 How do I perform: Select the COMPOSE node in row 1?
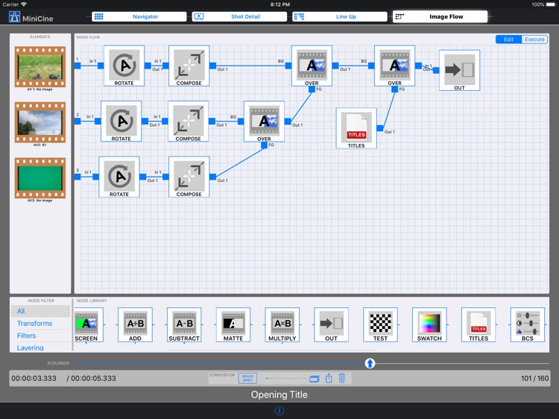click(189, 66)
